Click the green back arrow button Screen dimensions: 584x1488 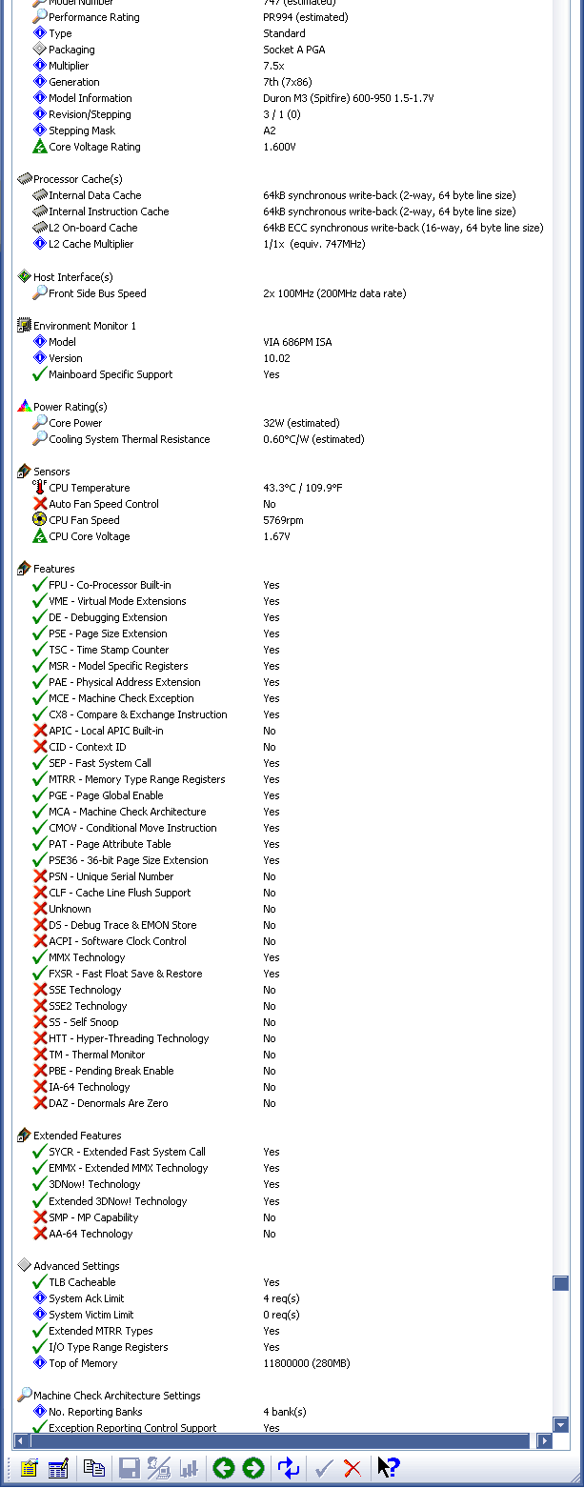(x=223, y=1468)
